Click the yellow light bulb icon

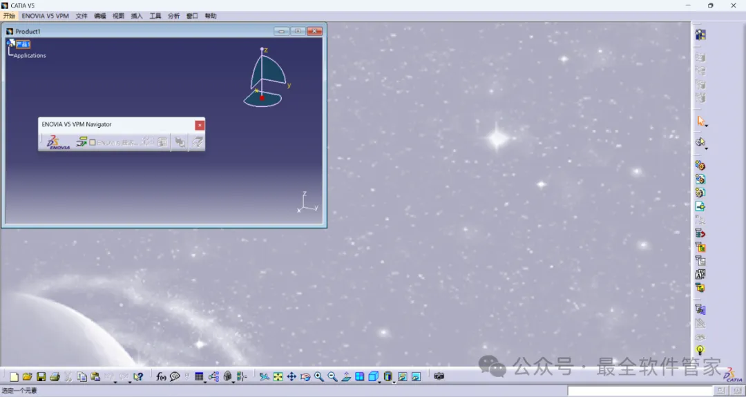click(x=700, y=350)
